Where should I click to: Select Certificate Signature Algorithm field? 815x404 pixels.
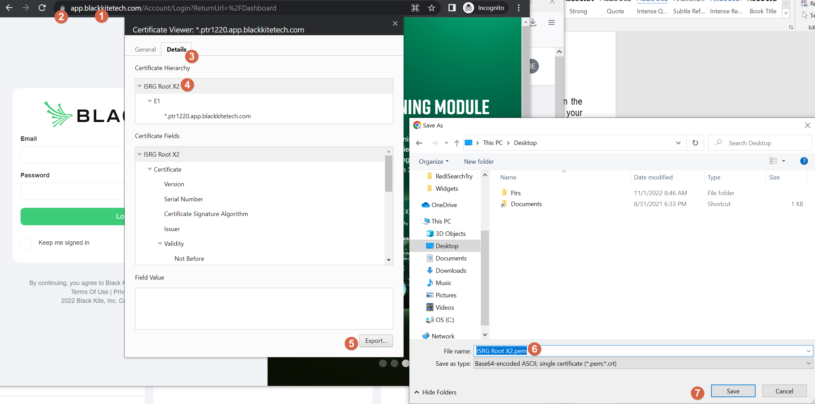point(206,214)
